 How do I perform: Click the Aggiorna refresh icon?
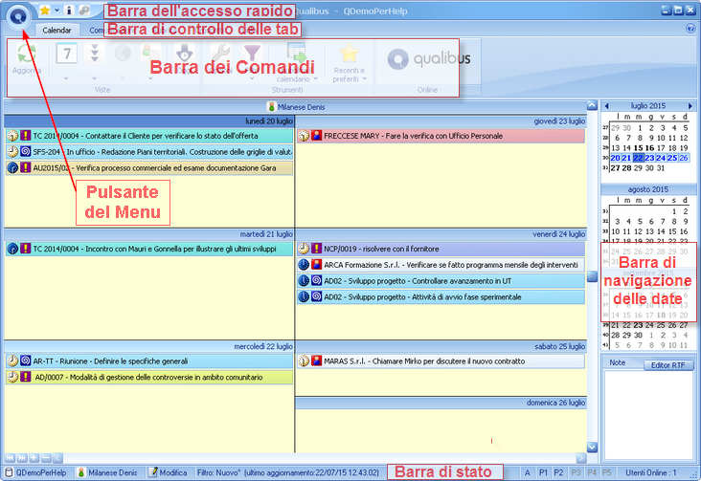[x=27, y=55]
